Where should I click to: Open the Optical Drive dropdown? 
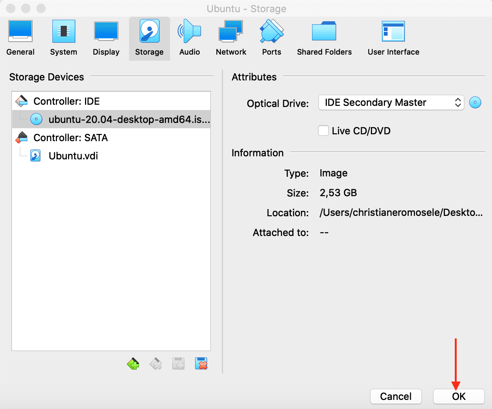391,102
